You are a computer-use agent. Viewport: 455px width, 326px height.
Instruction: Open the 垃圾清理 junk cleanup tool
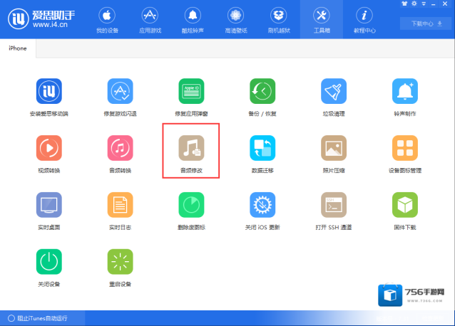(334, 91)
